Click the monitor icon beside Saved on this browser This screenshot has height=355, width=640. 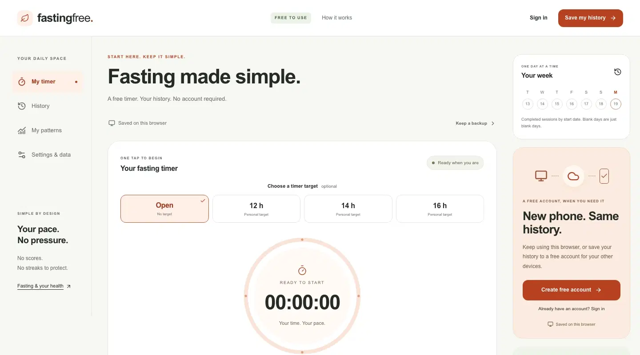[x=112, y=123]
